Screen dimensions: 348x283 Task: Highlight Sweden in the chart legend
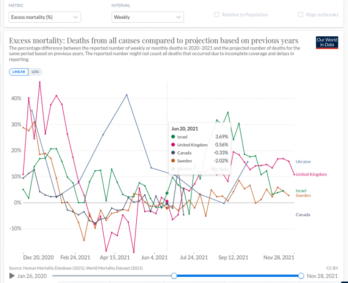point(303,195)
